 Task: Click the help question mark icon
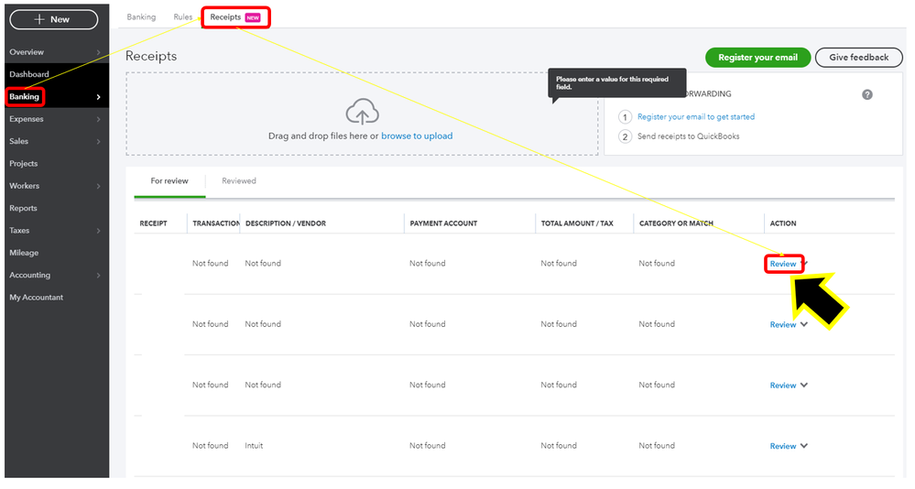867,94
